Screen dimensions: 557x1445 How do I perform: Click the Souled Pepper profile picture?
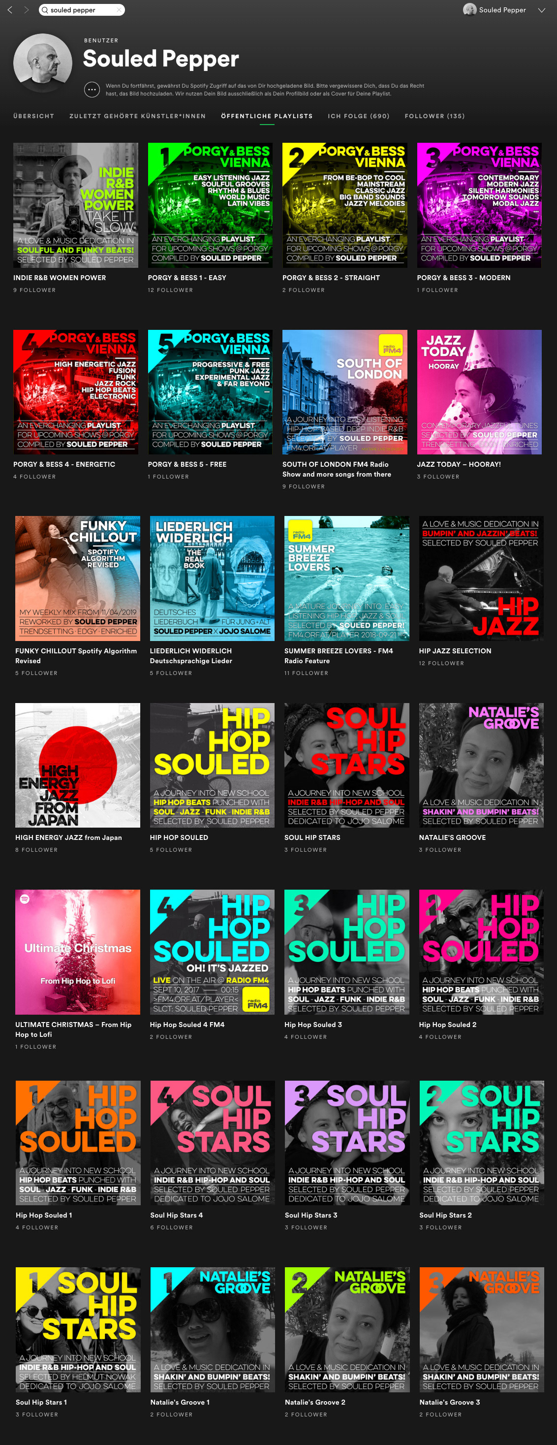[43, 63]
